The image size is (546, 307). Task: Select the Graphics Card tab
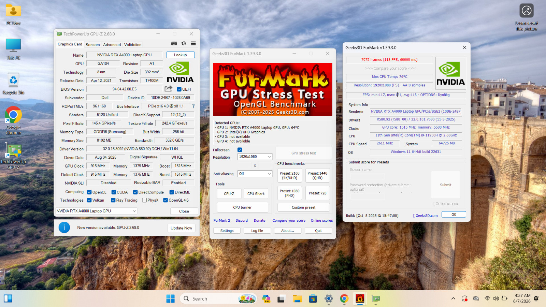tap(70, 44)
